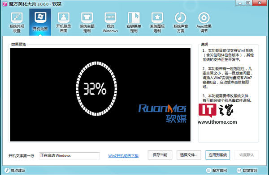The image size is (269, 175).
Task: Open 系统图标定制 star icon
Action: pos(157,22)
